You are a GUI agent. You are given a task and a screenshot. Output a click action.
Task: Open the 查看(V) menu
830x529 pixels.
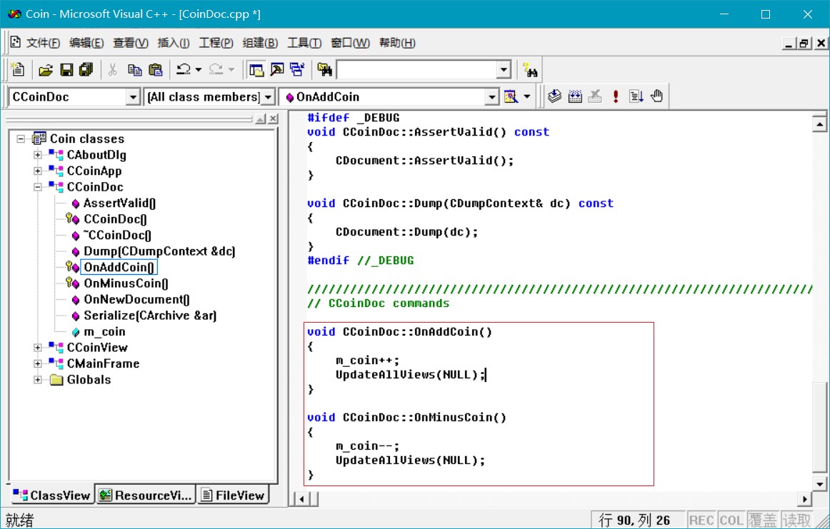(x=130, y=43)
